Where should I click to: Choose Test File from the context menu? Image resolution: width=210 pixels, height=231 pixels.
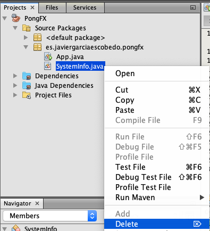point(157,167)
